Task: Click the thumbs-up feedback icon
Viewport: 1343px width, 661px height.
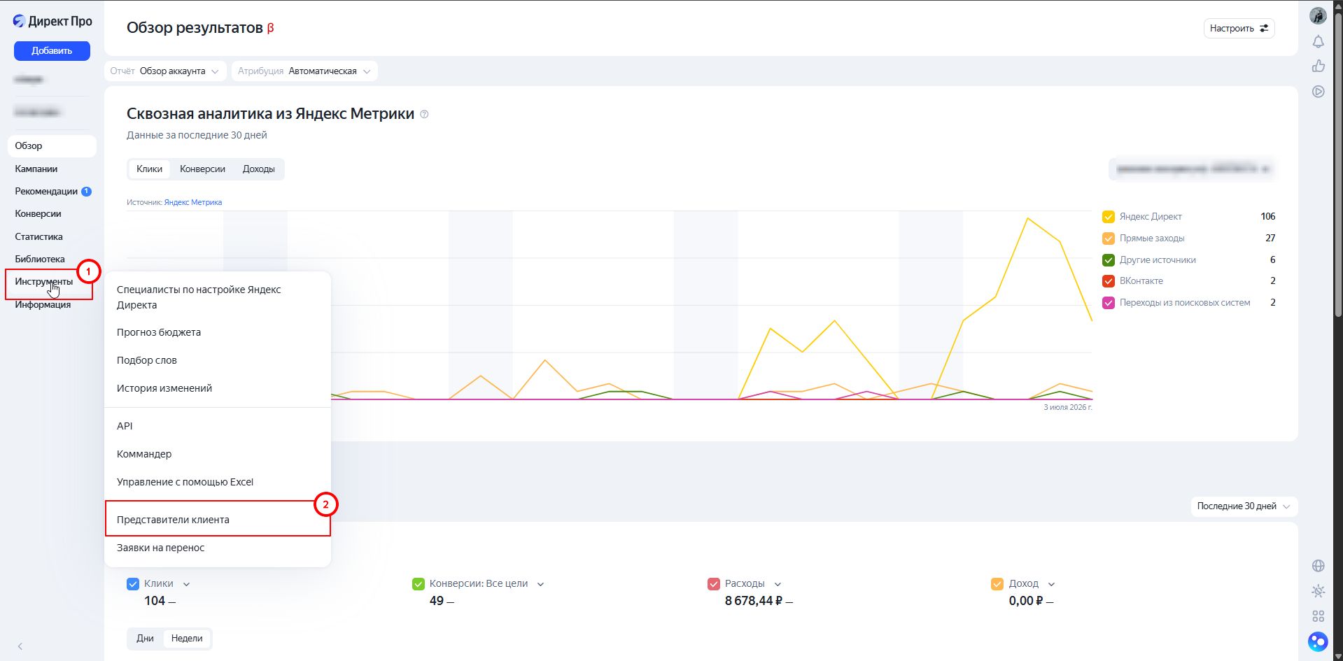Action: 1318,66
